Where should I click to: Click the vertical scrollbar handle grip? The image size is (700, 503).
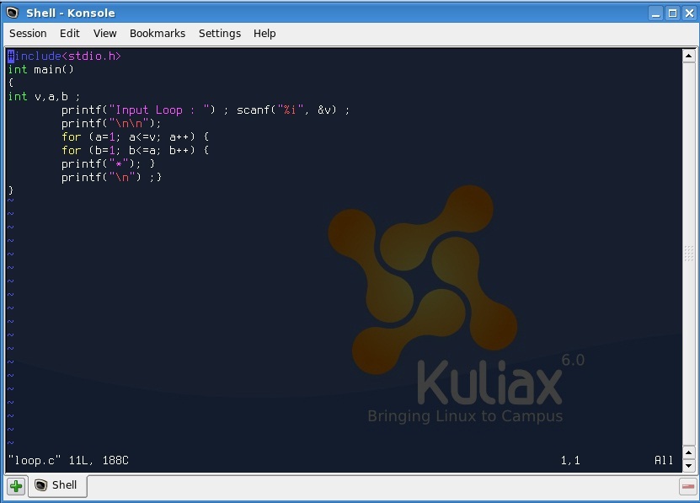688,254
